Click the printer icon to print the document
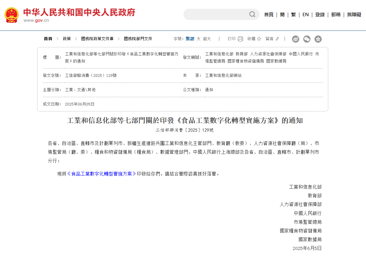366x259 pixels. click(240, 39)
